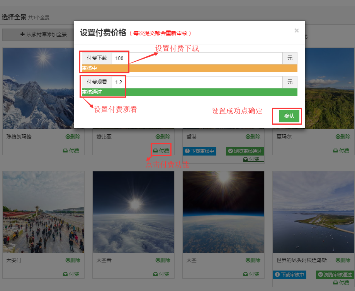
Task: Select the 太空看 thumbnail image
Action: pyautogui.click(x=134, y=212)
